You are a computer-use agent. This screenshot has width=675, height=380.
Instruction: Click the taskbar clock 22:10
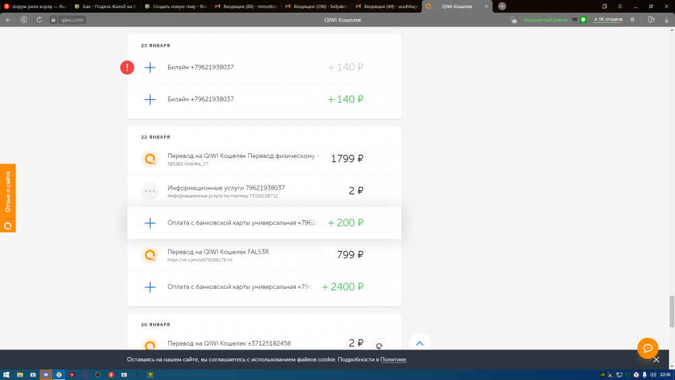[665, 375]
